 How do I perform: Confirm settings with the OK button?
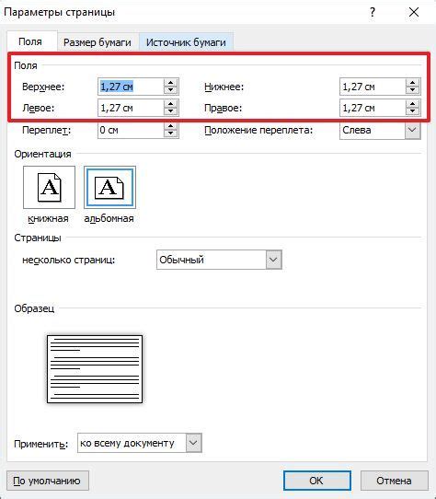[x=317, y=481]
